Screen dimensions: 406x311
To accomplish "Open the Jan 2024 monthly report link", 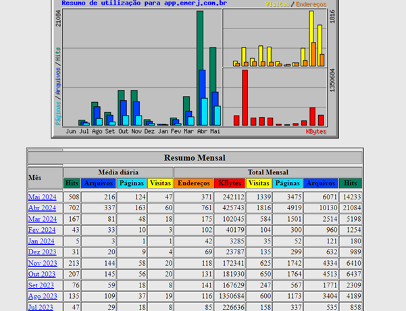I will [x=41, y=241].
